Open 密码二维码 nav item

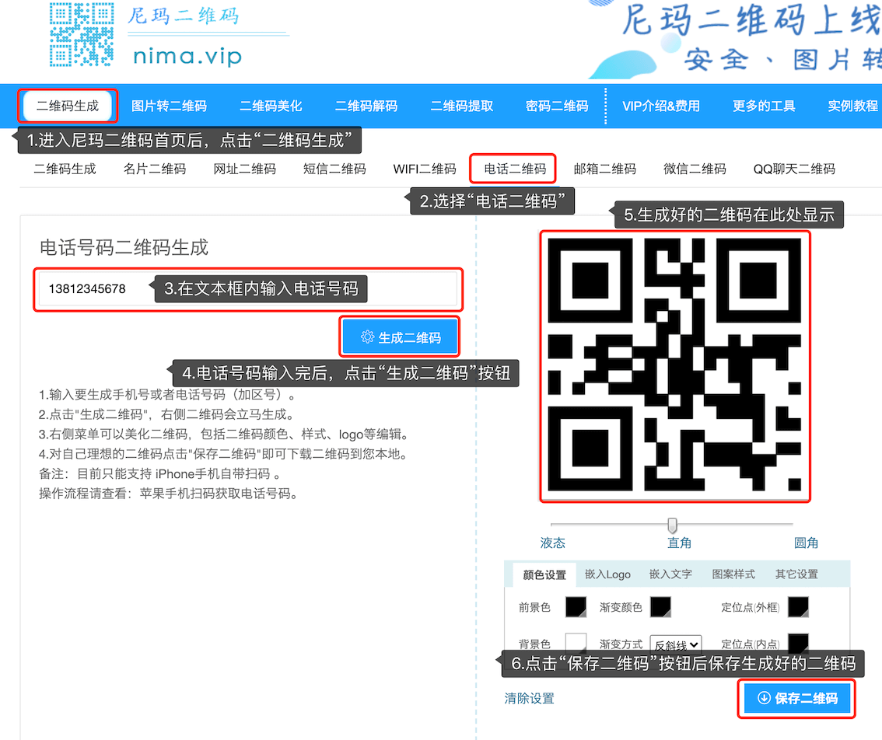tap(557, 106)
